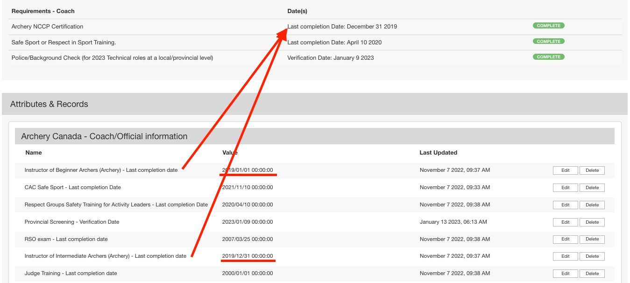Edit the CAC Safe Sport record
This screenshot has height=283, width=630.
coord(565,188)
